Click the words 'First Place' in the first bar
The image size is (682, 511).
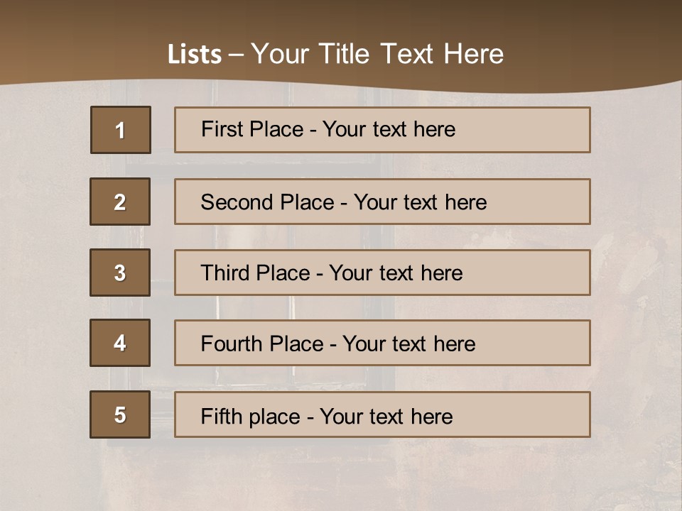coord(252,129)
